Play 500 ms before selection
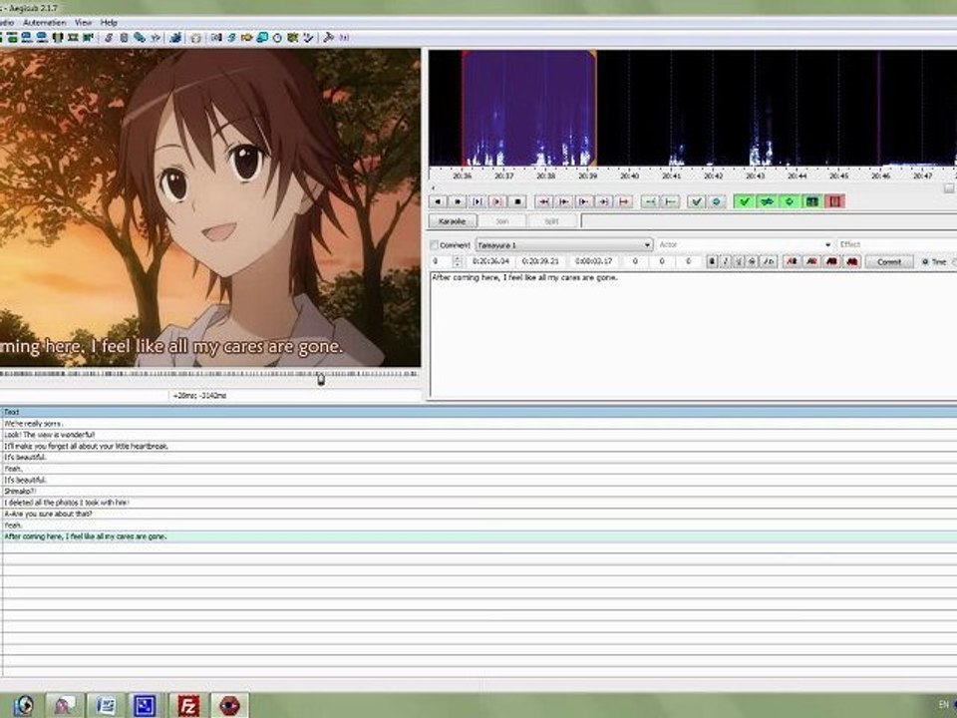Image resolution: width=957 pixels, height=718 pixels. click(x=544, y=201)
